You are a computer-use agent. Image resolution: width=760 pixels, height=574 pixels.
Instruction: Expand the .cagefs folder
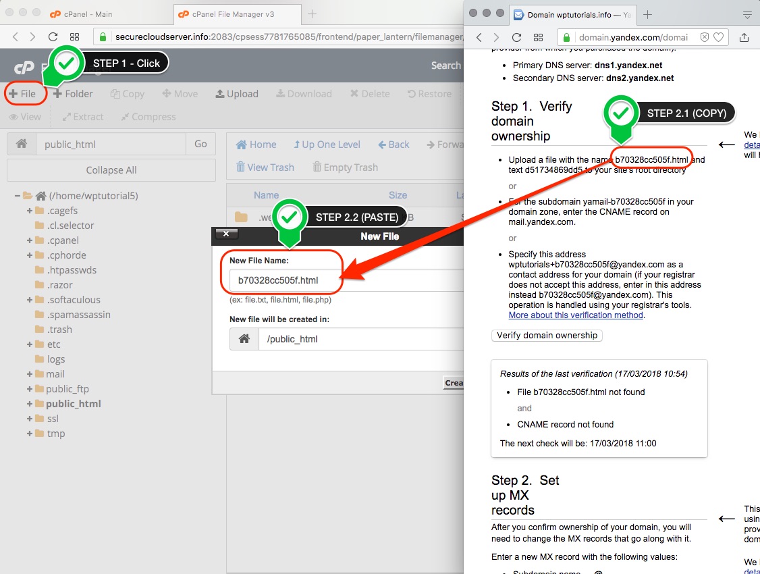[30, 211]
